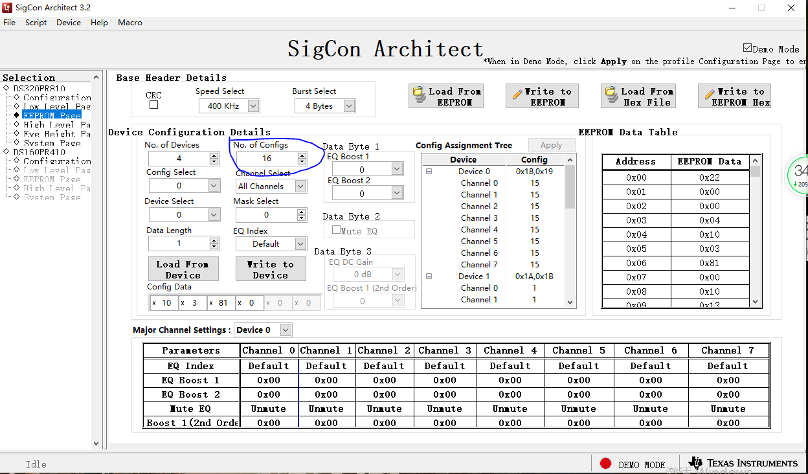Viewport: 808px width, 474px height.
Task: Click the red DEMO MODE indicator
Action: 605,464
